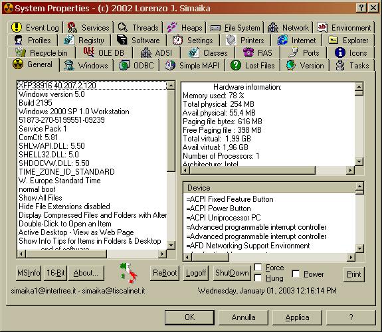Select the XFP38916 40.207.2.120 list entry
Image resolution: width=382 pixels, height=332 pixels.
point(92,85)
